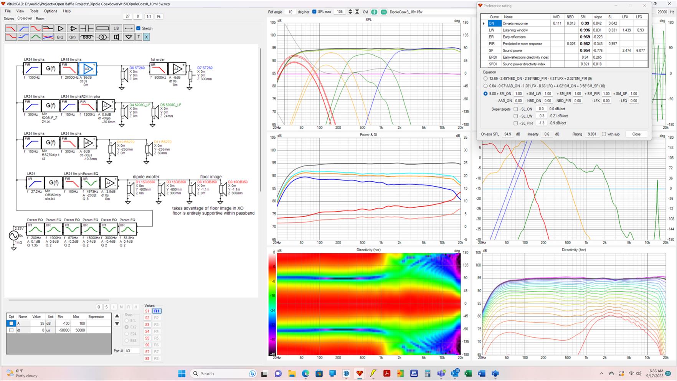Add an operational amplifier block
The image size is (677, 381).
click(73, 28)
